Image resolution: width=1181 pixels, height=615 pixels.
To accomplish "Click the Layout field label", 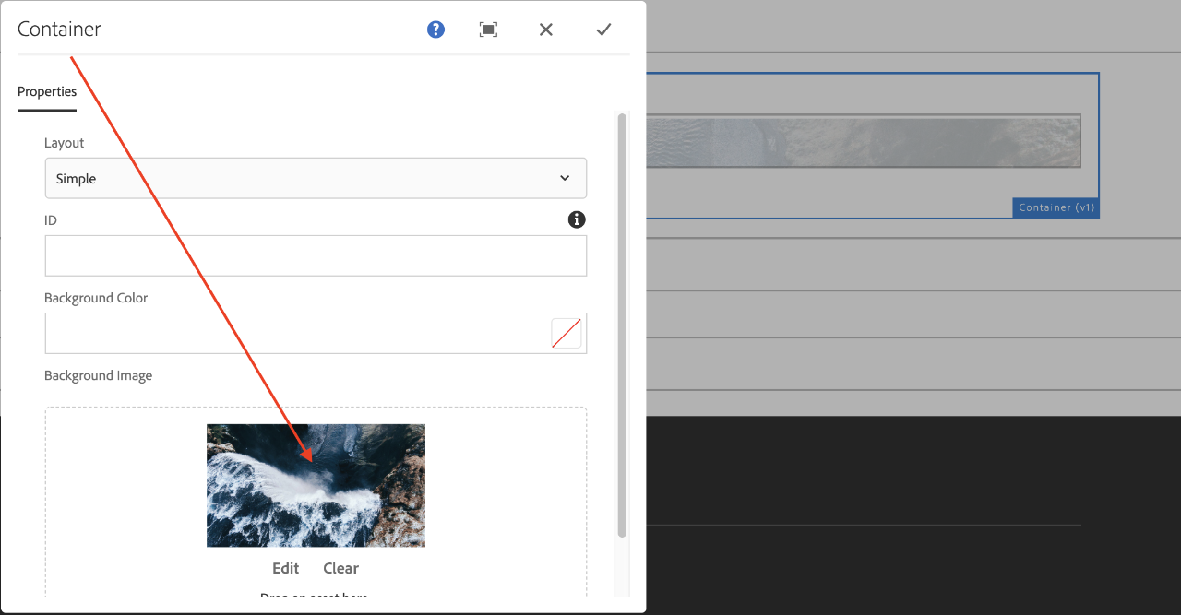I will [x=65, y=143].
